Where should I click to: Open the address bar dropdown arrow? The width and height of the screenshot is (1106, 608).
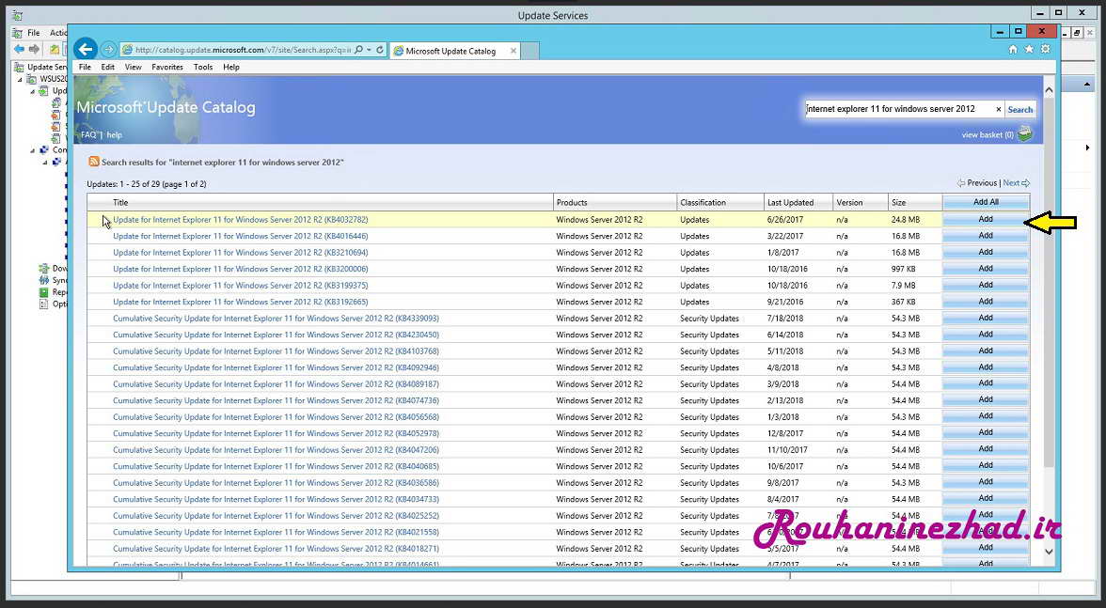[x=369, y=50]
